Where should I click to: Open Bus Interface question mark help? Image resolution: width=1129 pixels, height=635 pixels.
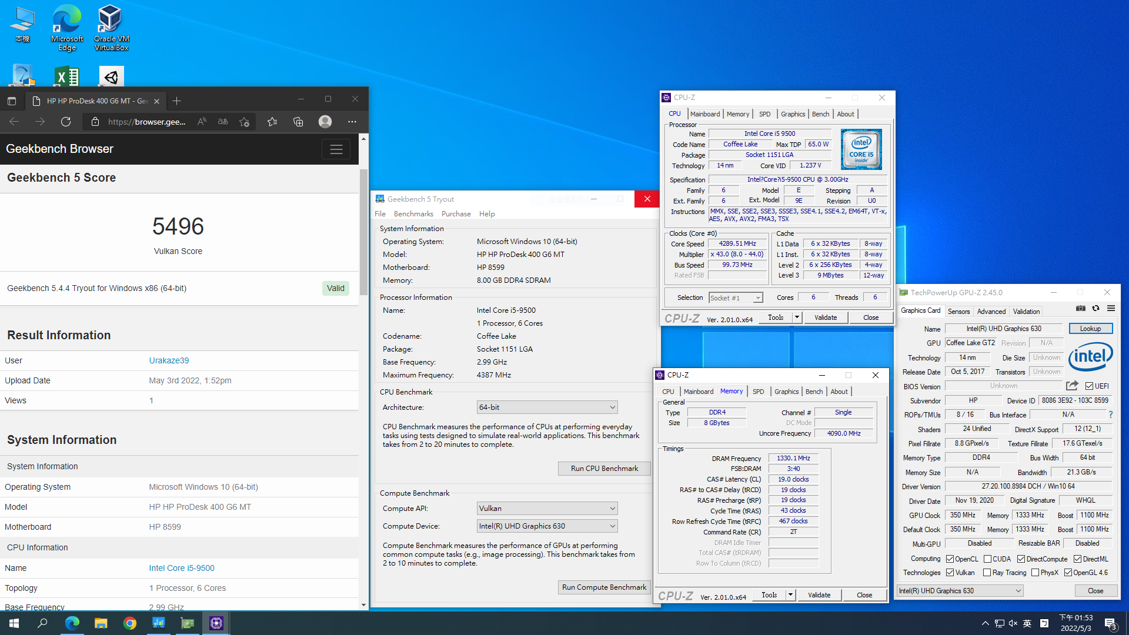click(x=1111, y=415)
